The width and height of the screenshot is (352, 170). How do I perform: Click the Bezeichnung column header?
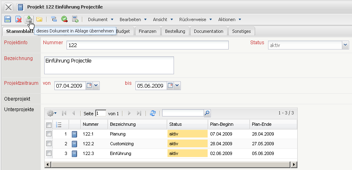[x=137, y=124]
